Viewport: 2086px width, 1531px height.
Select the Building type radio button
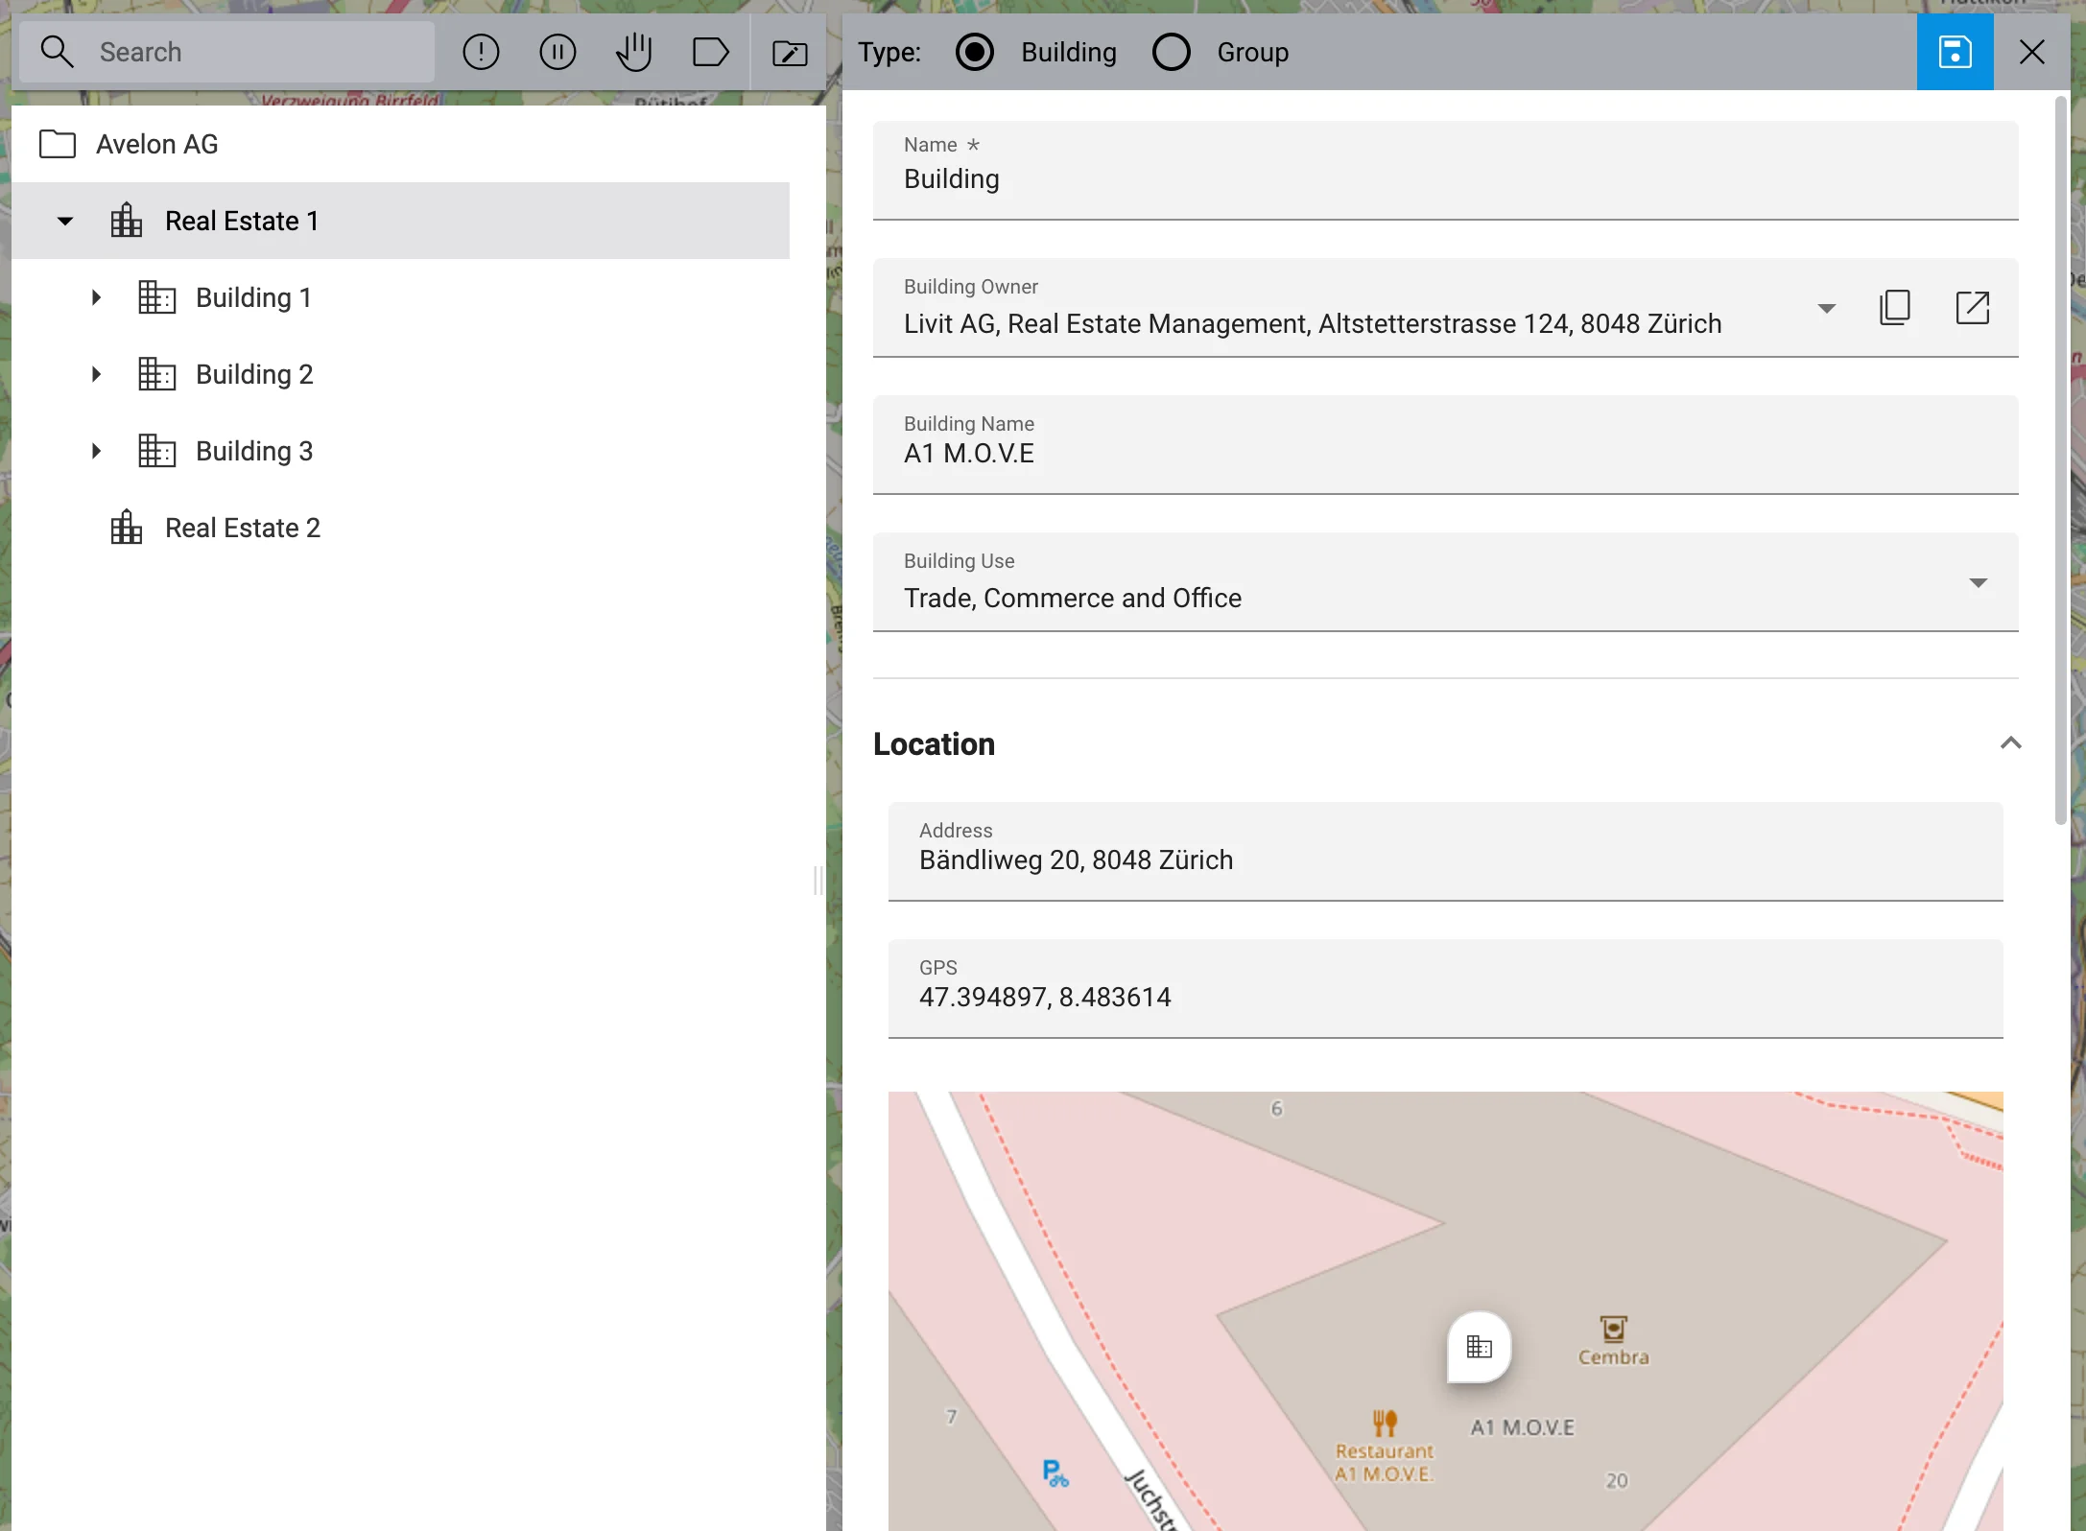coord(975,52)
